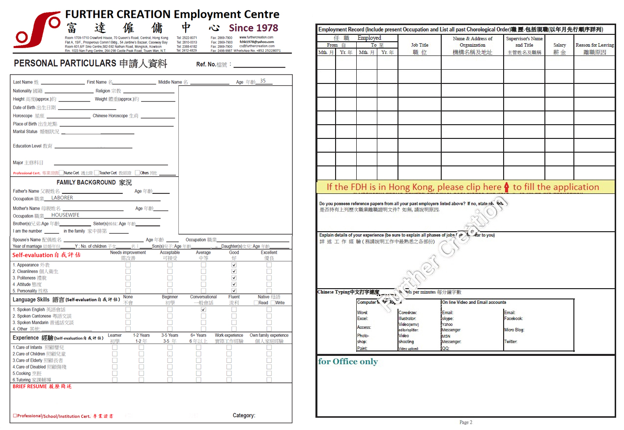The width and height of the screenshot is (624, 430).
Task: Check Cooking 'Work experience' checkbox
Action: (x=229, y=373)
